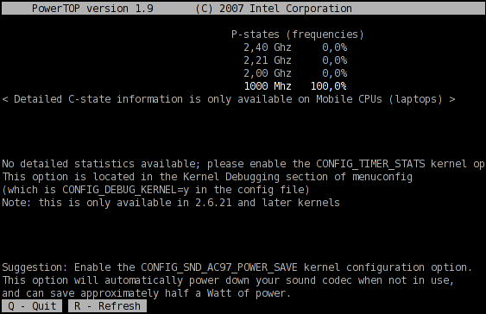This screenshot has height=314, width=486.
Task: Click the Suggestion: label
Action: coord(35,267)
